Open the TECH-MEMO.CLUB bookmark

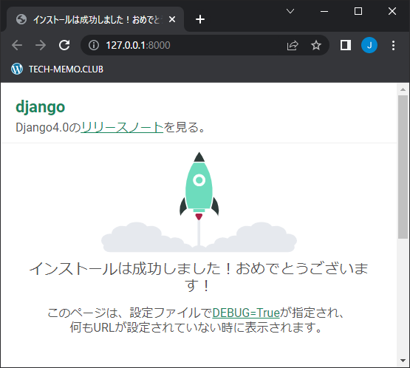[x=57, y=69]
